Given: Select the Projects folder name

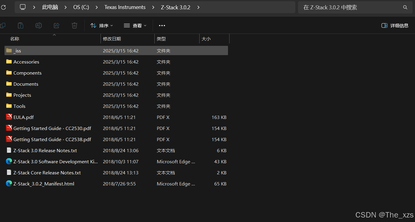Looking at the screenshot, I should click(22, 95).
